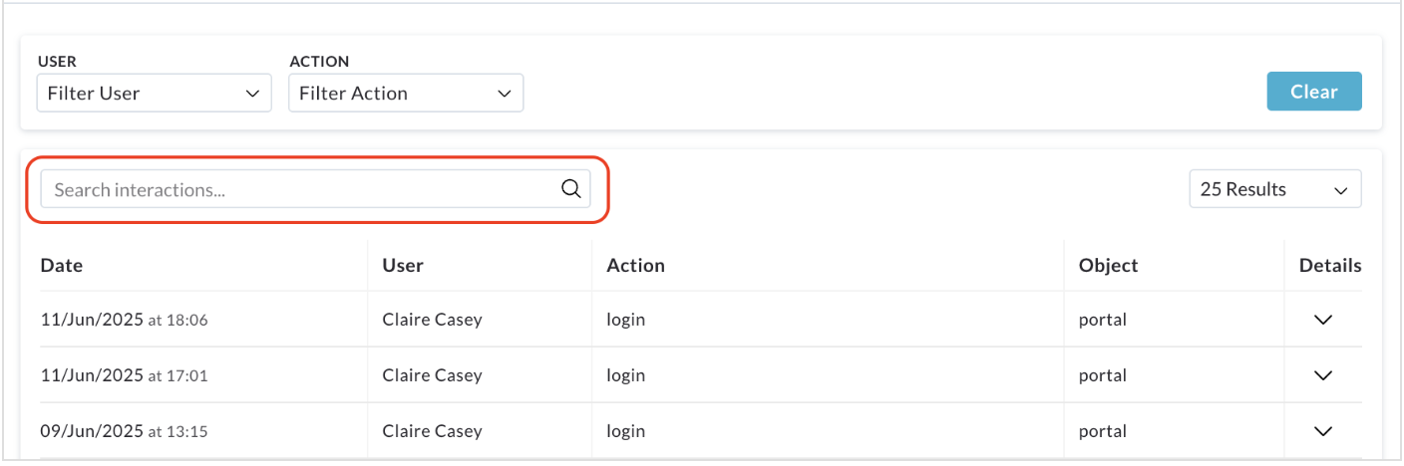Expand details for the 17:01 login row
Viewport: 1404px width, 466px height.
(x=1323, y=375)
